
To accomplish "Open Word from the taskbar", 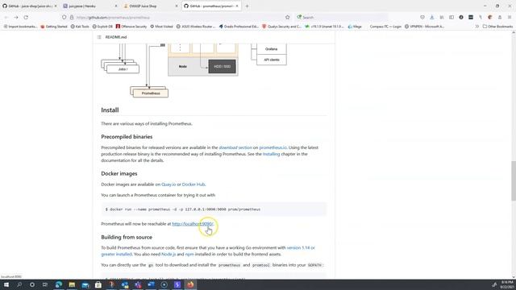I will 151,284.
